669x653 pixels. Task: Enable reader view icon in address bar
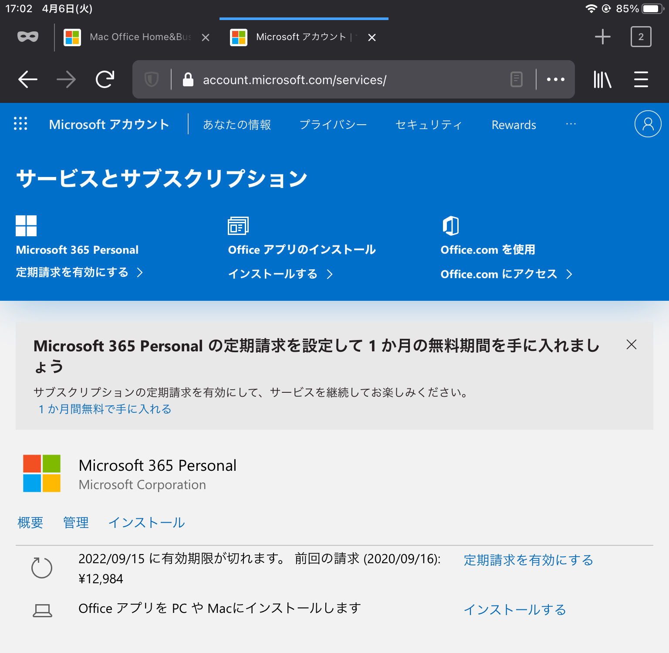517,79
